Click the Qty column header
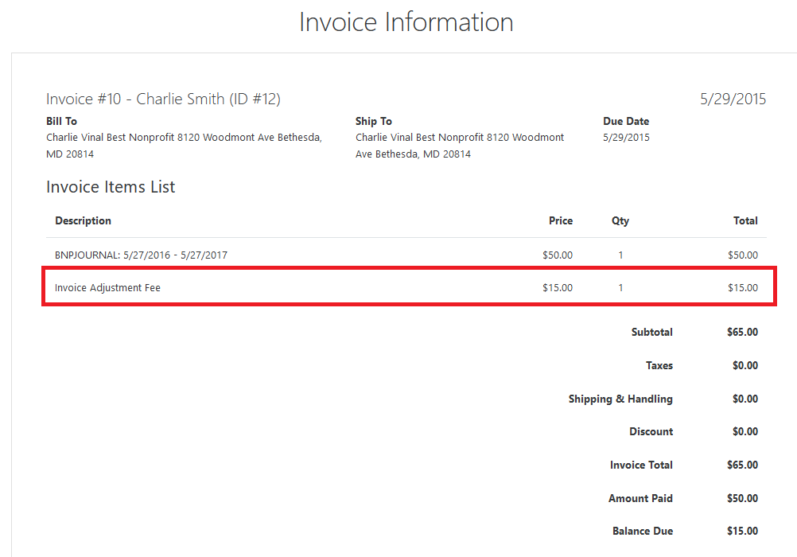 pos(620,220)
